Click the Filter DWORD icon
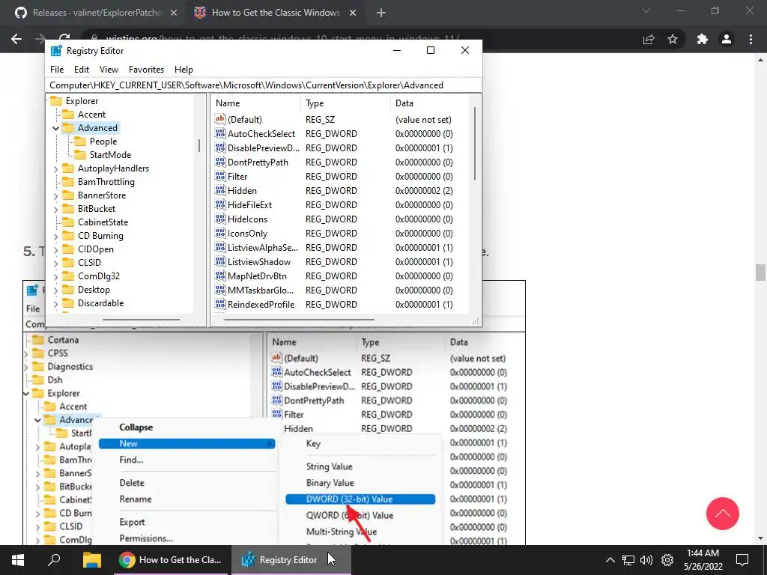767x575 pixels. click(220, 176)
